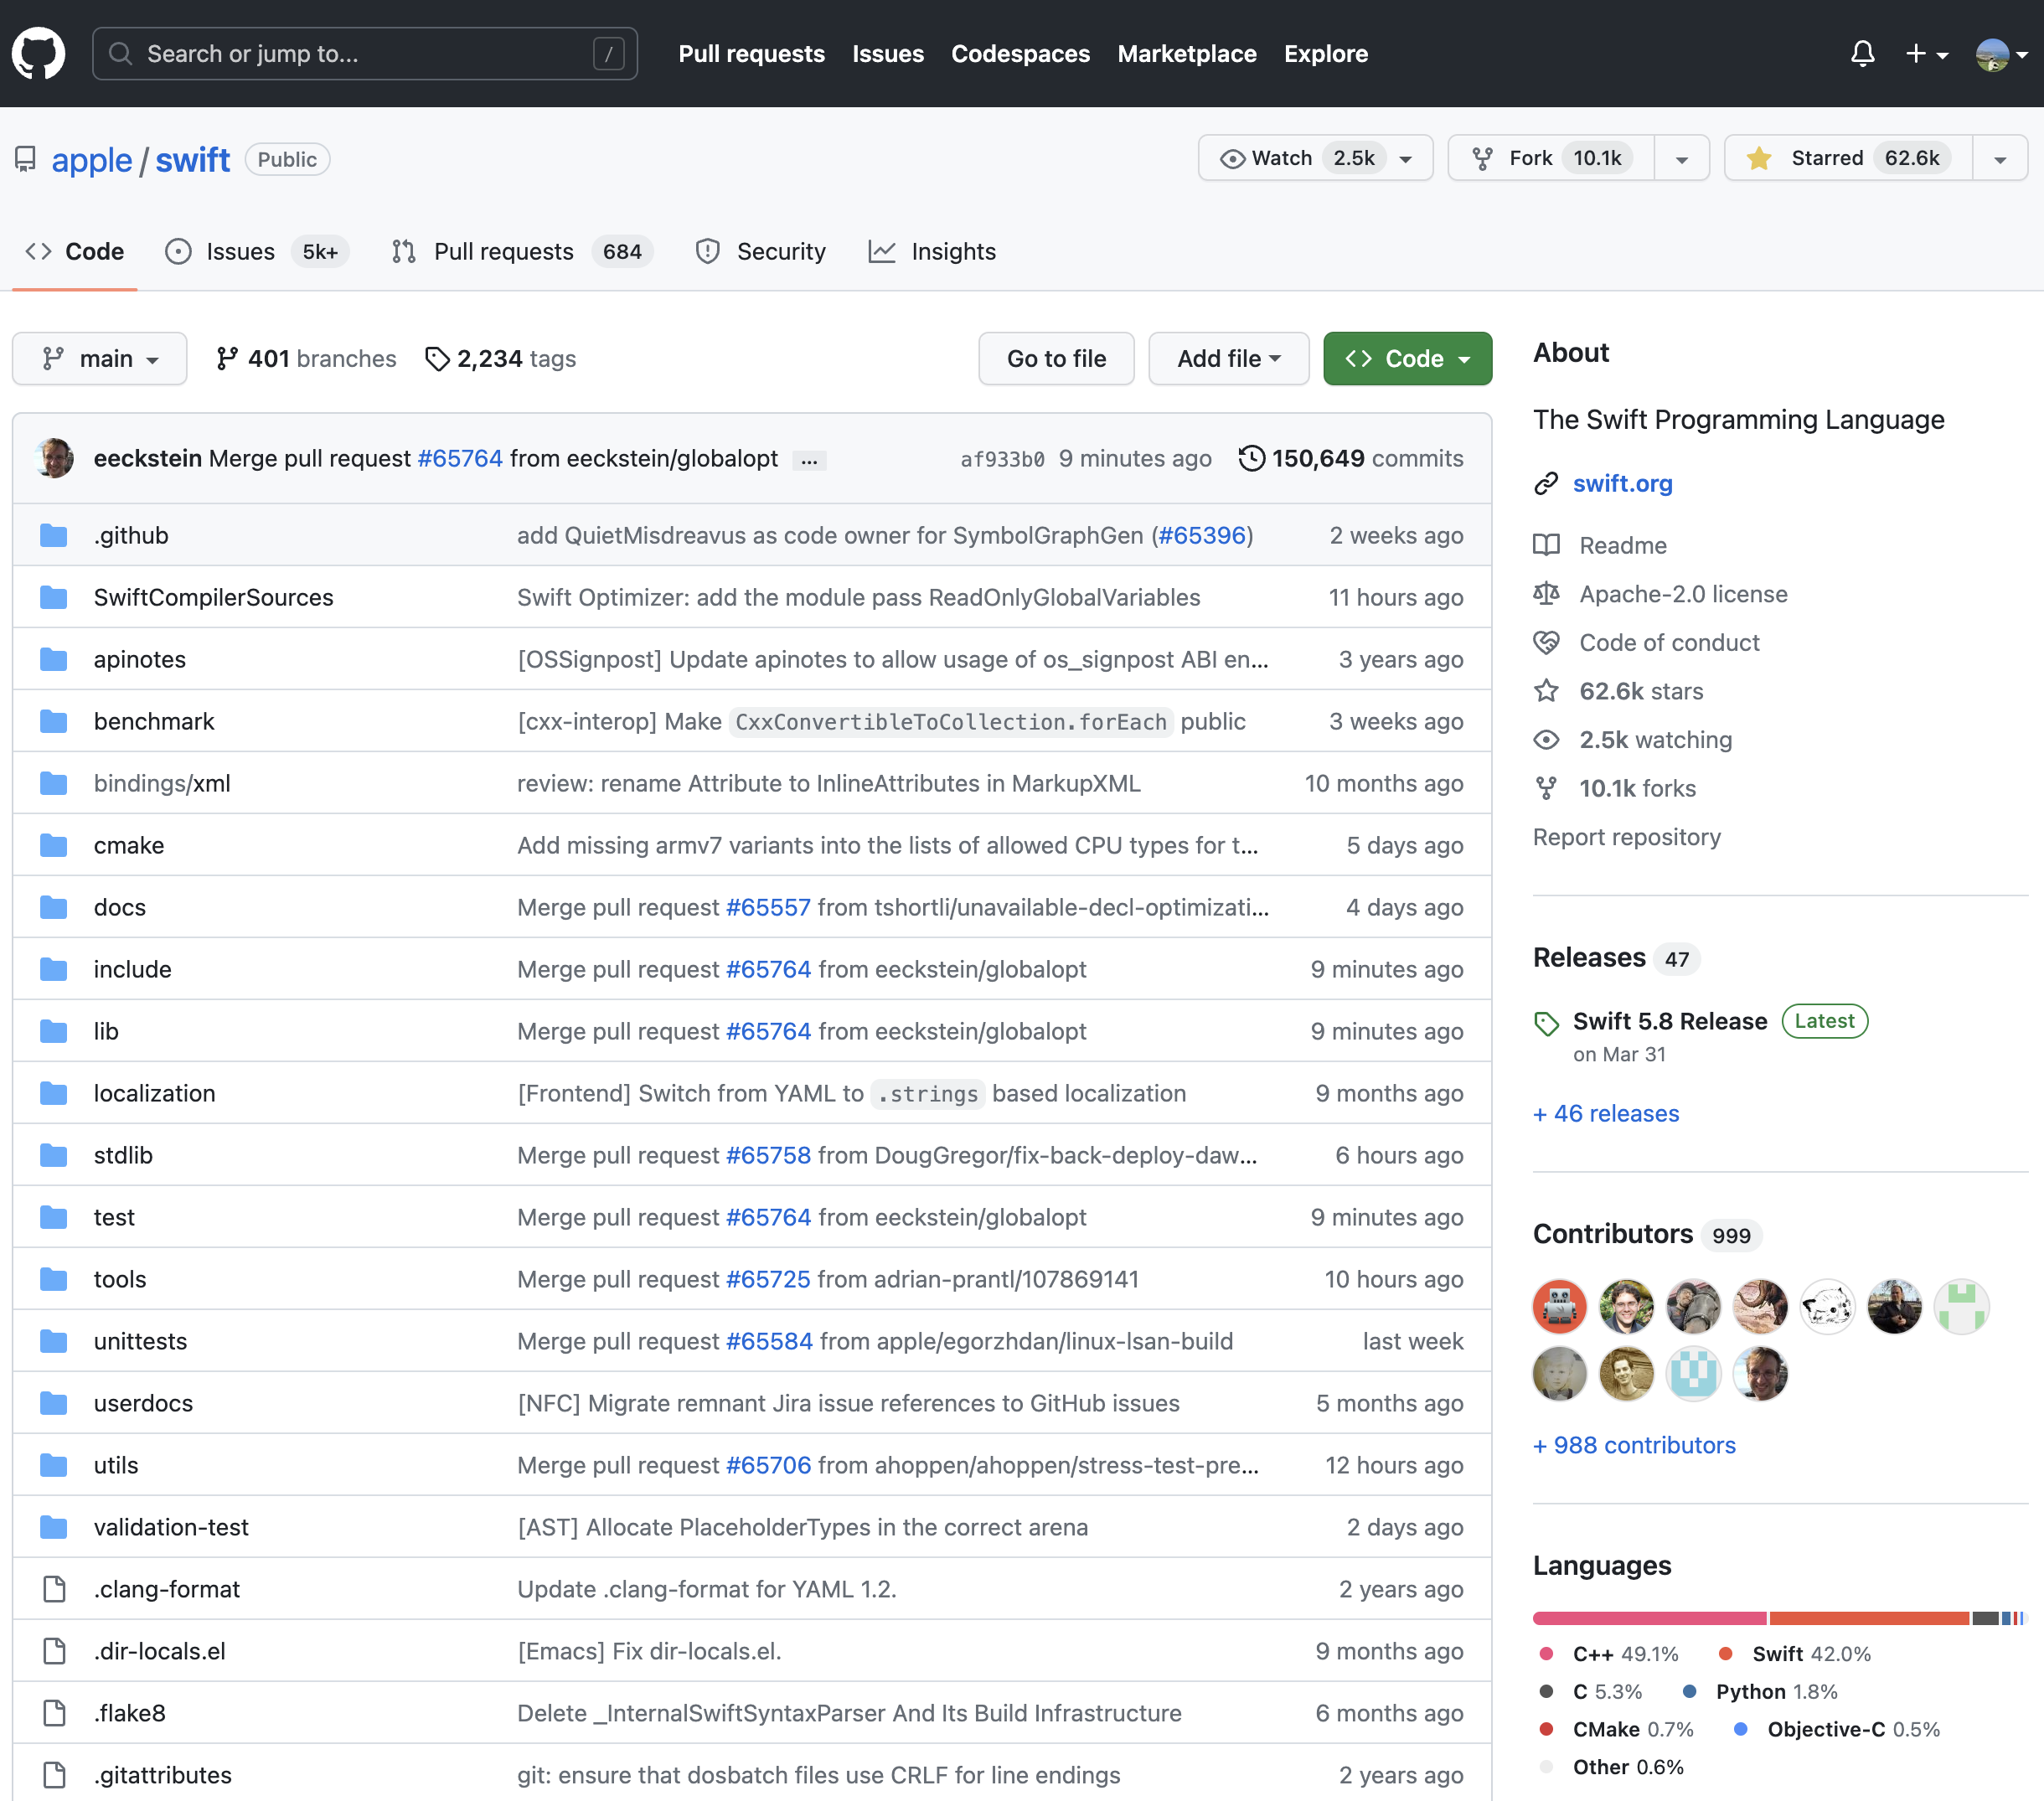The height and width of the screenshot is (1801, 2044).
Task: Click the C++ segment of the language bar
Action: (x=1650, y=1618)
